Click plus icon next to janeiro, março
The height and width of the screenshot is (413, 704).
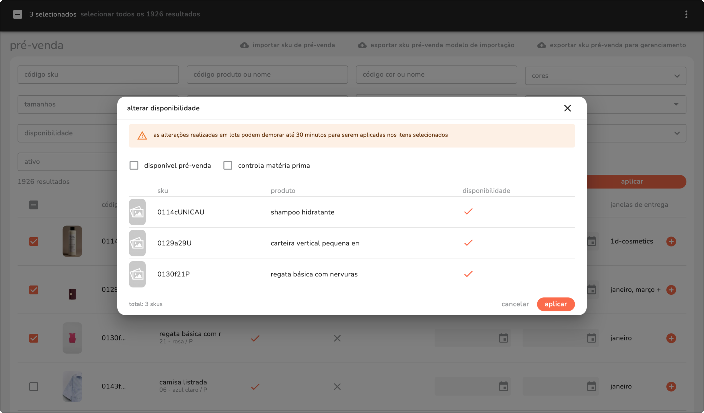[671, 290]
